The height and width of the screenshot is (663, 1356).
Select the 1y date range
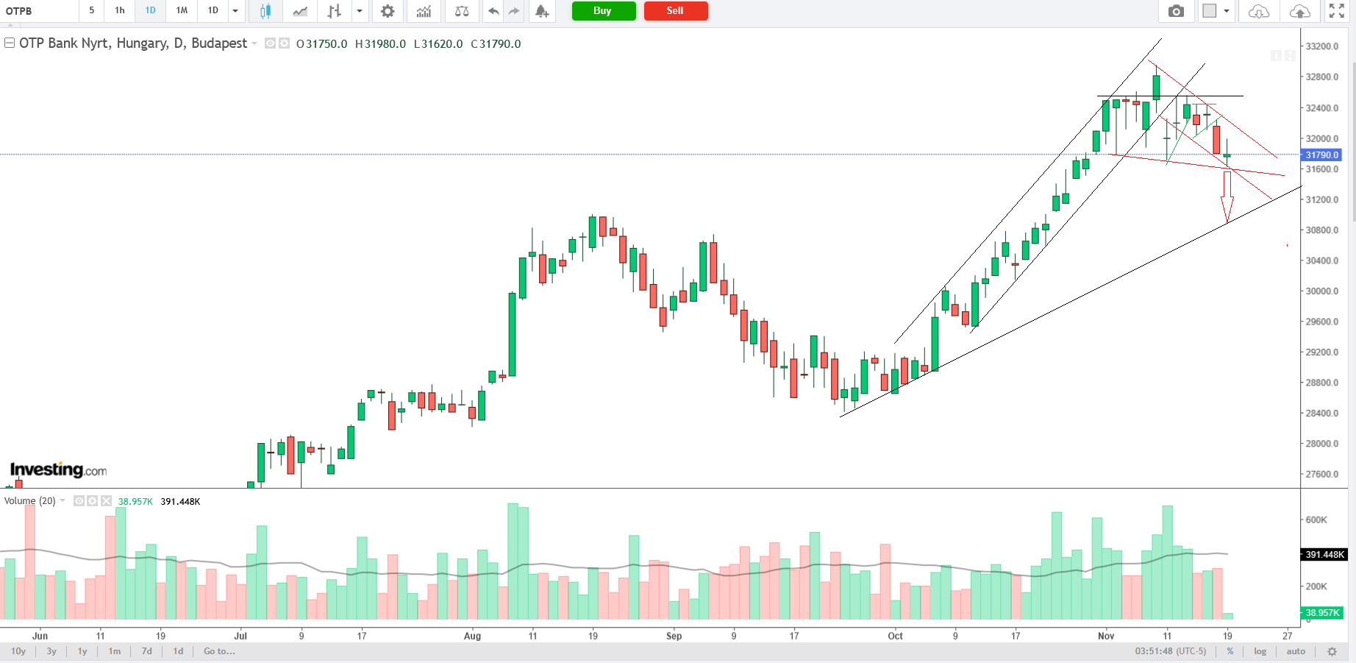(82, 651)
